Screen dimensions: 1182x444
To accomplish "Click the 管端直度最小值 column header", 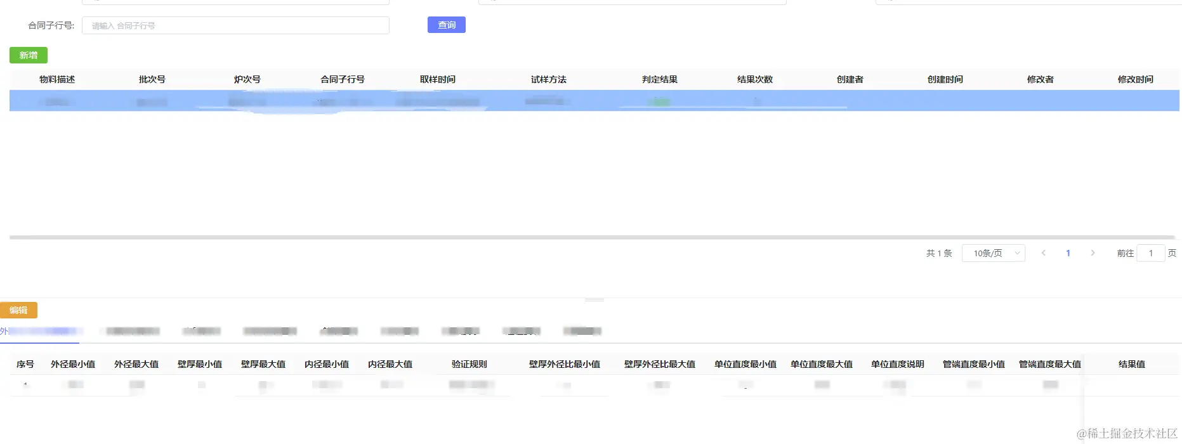I will click(x=974, y=364).
